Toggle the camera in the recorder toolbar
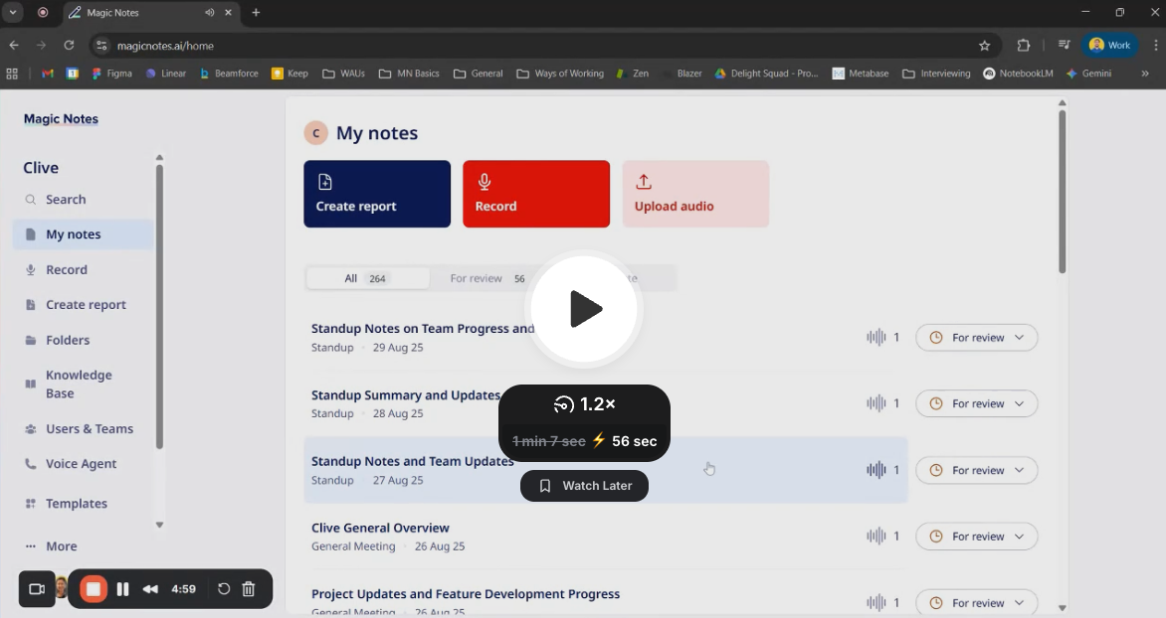 pos(37,588)
